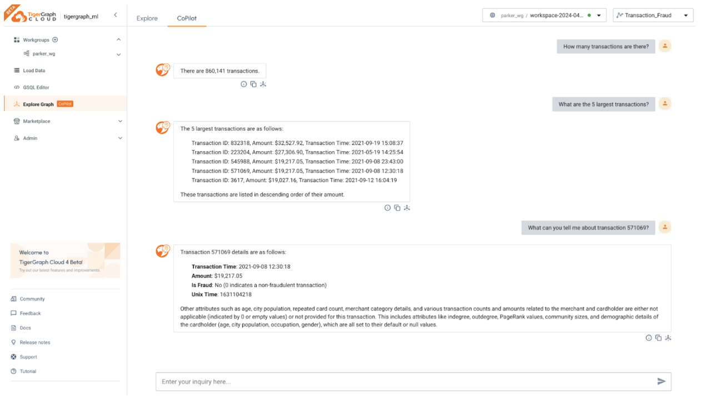Switch to the Explore tab
The height and width of the screenshot is (401, 701).
[x=147, y=18]
